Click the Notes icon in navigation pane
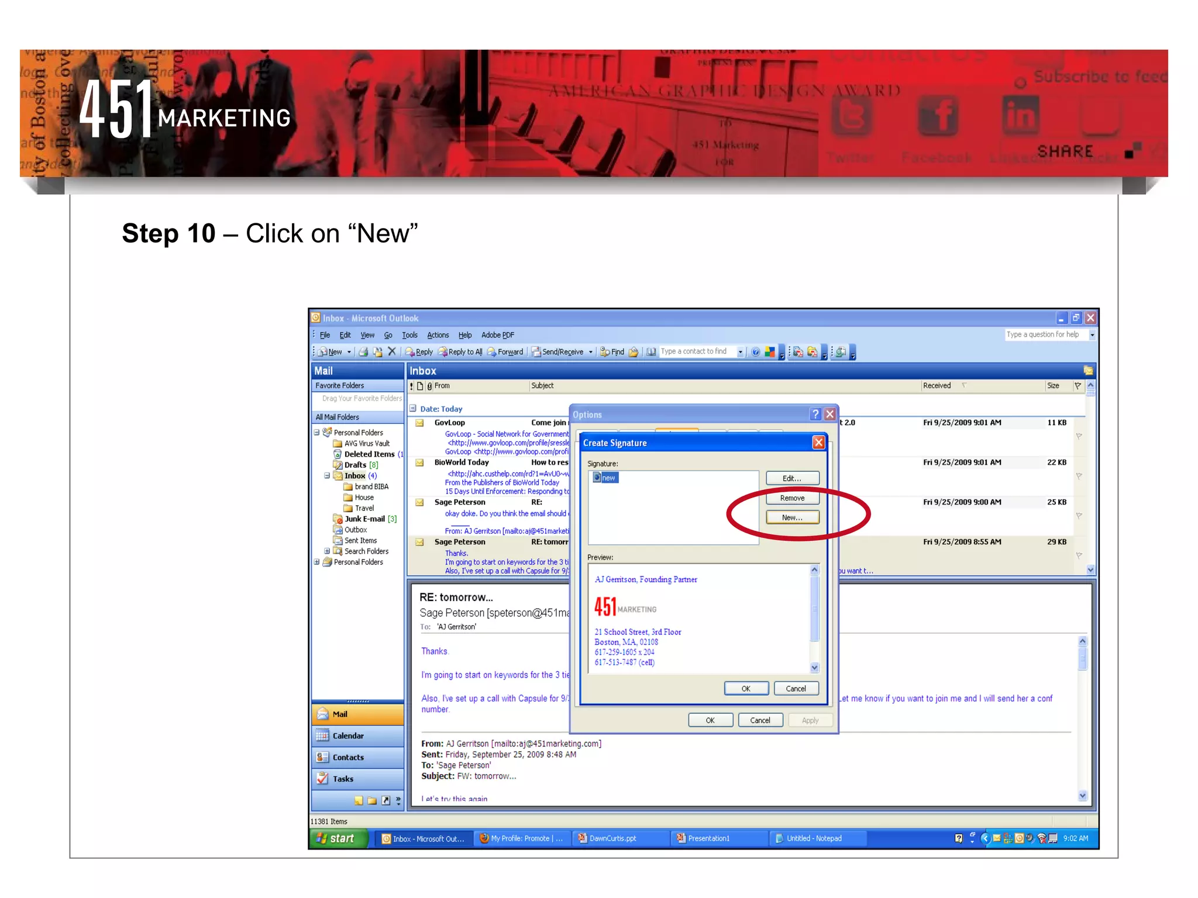The image size is (1198, 898). click(359, 801)
